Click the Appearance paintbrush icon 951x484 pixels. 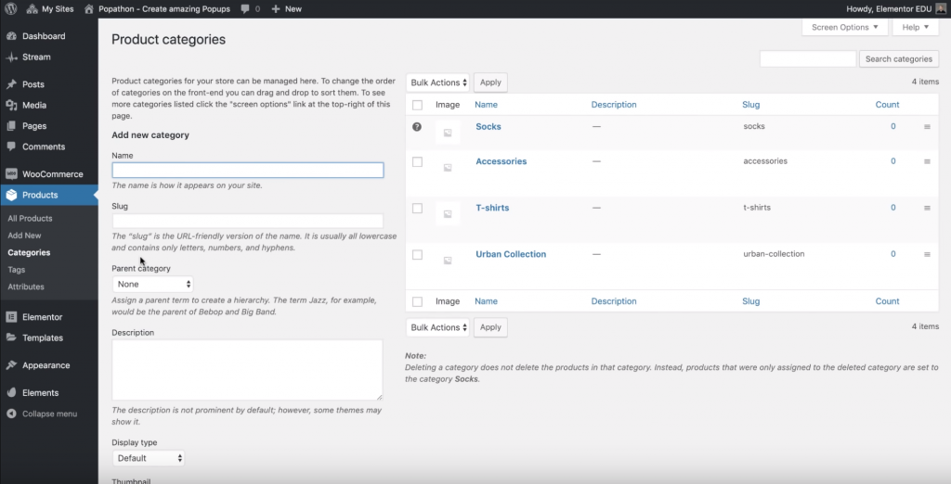click(11, 365)
